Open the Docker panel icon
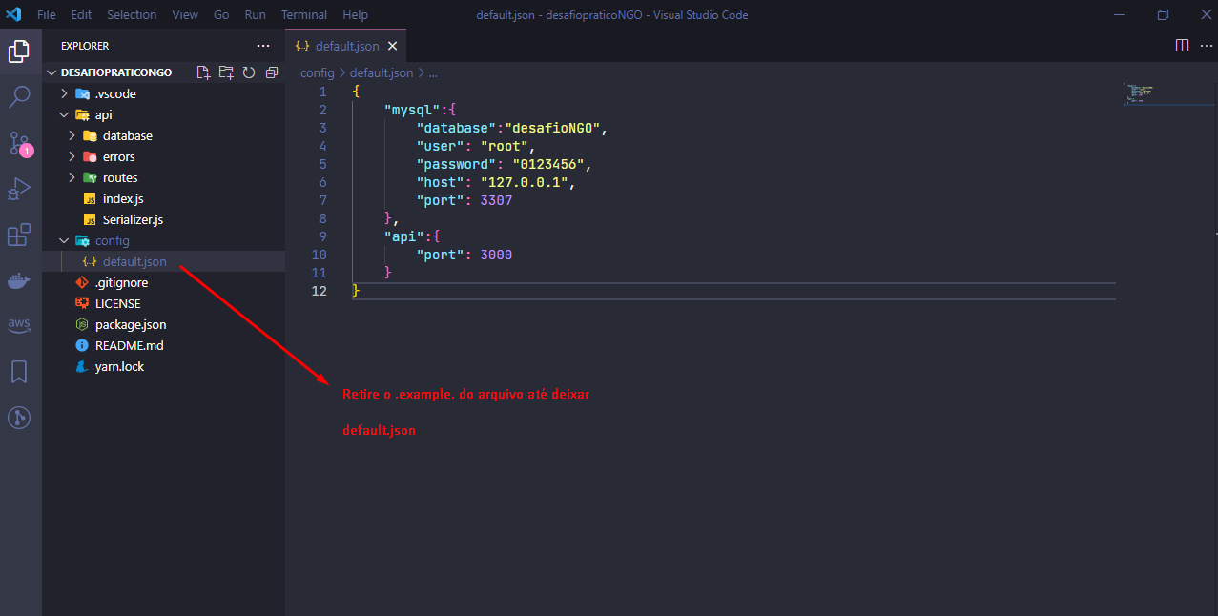 20,280
